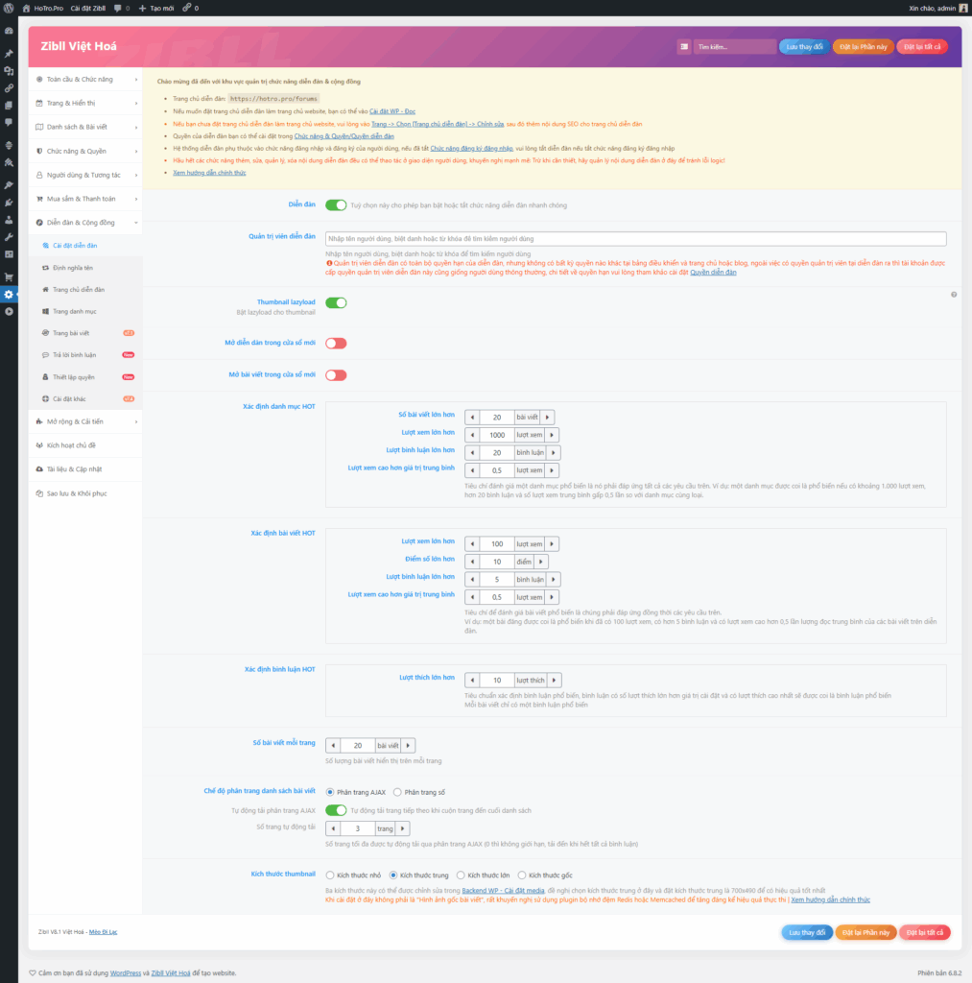
Task: Expand Mở rộng & Cải tiến section
Action: (85, 421)
